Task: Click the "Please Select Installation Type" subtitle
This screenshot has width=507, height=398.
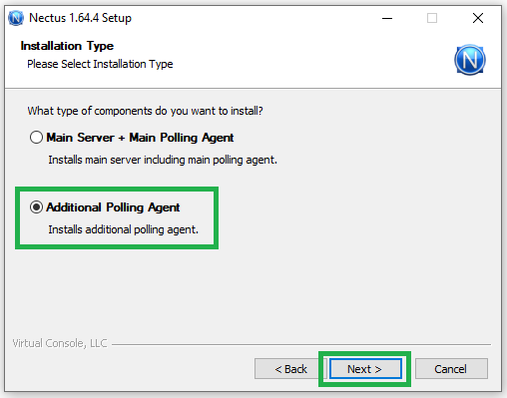Action: pos(100,64)
